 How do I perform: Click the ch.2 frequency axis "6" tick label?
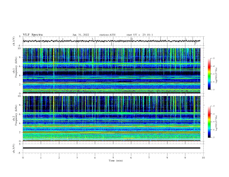(x=20, y=114)
